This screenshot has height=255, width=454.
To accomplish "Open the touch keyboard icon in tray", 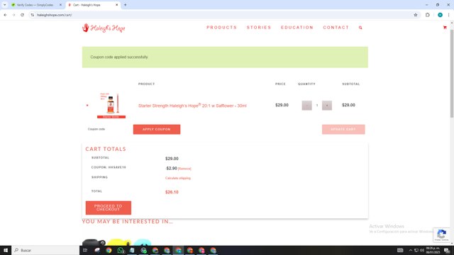I will [x=400, y=250].
